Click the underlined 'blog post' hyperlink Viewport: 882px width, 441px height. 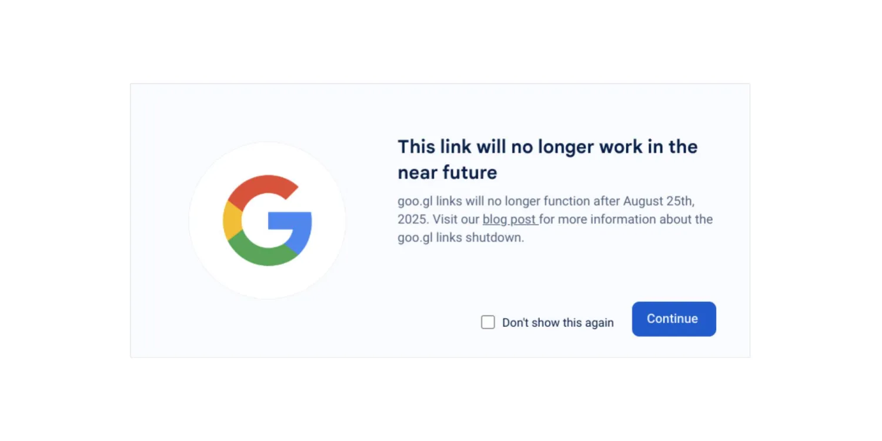[x=509, y=219]
